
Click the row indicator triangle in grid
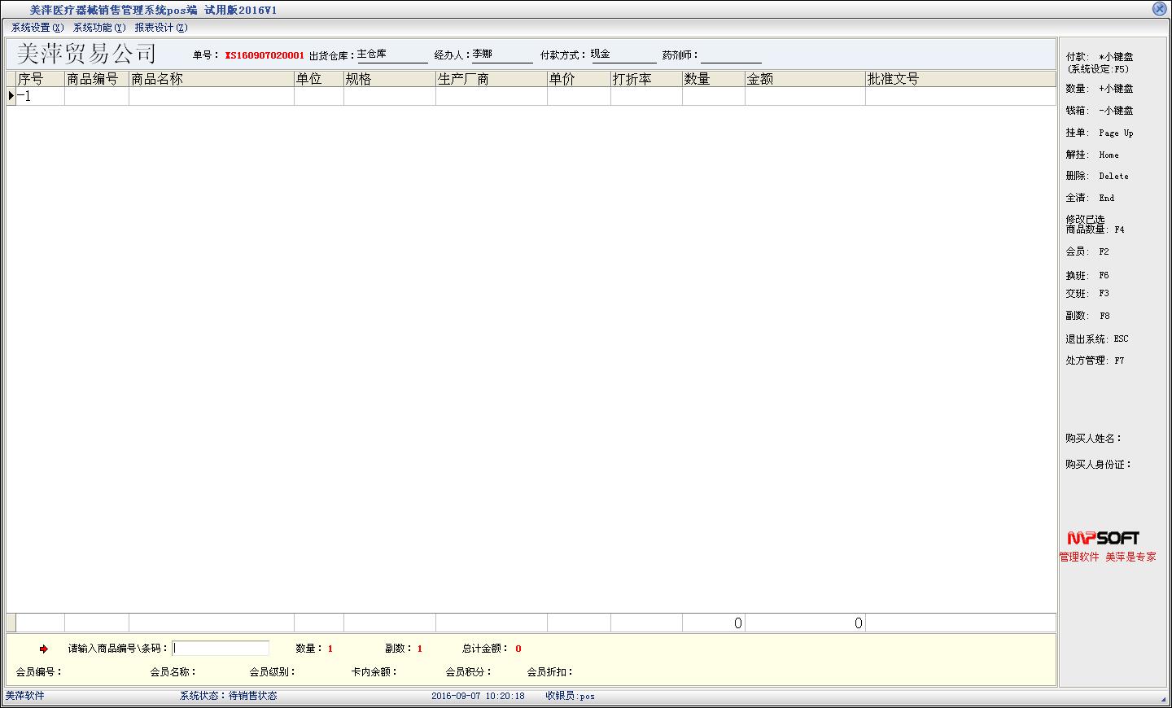click(11, 96)
